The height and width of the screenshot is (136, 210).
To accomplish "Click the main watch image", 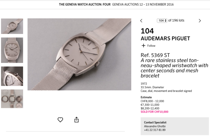I will point(79,54).
